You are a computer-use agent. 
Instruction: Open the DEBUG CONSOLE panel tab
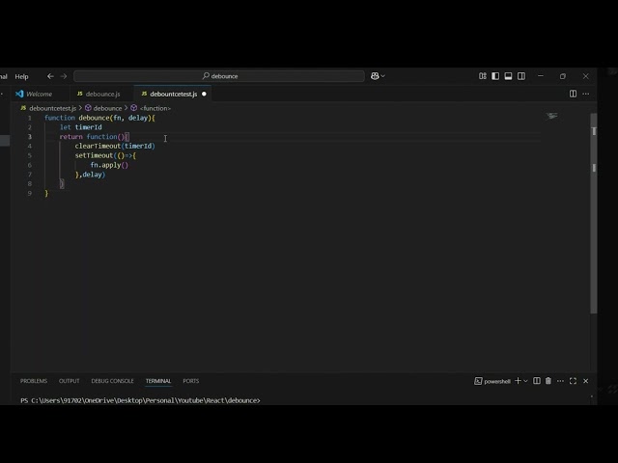112,381
